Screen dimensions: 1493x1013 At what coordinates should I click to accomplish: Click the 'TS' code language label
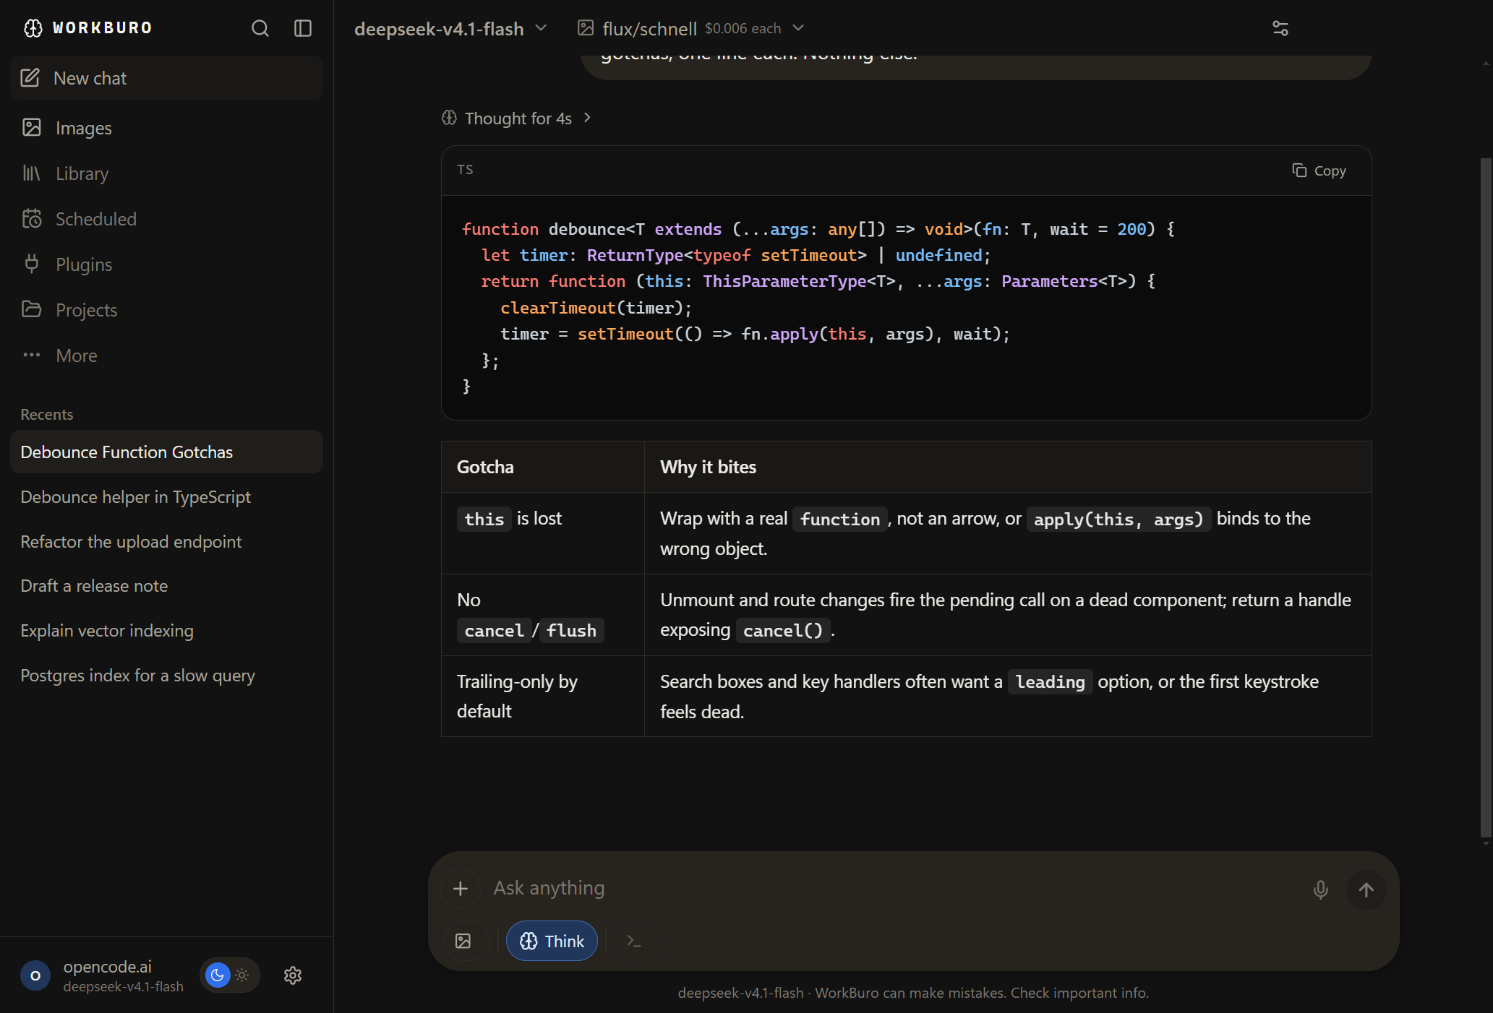click(465, 170)
